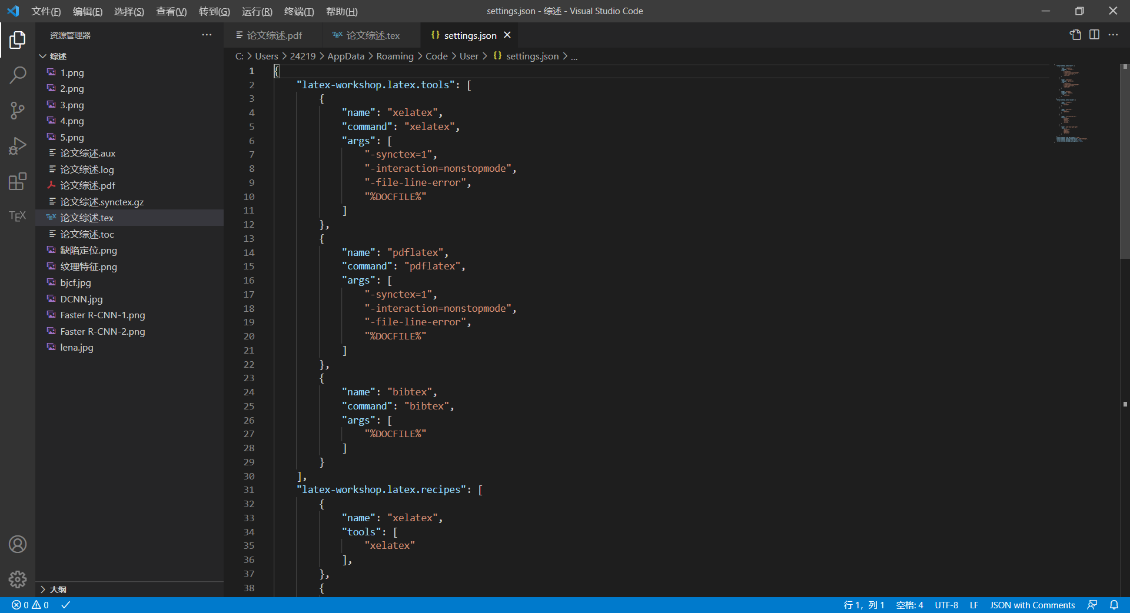Split the editor using the top-right icon
The image size is (1130, 613).
coord(1095,35)
